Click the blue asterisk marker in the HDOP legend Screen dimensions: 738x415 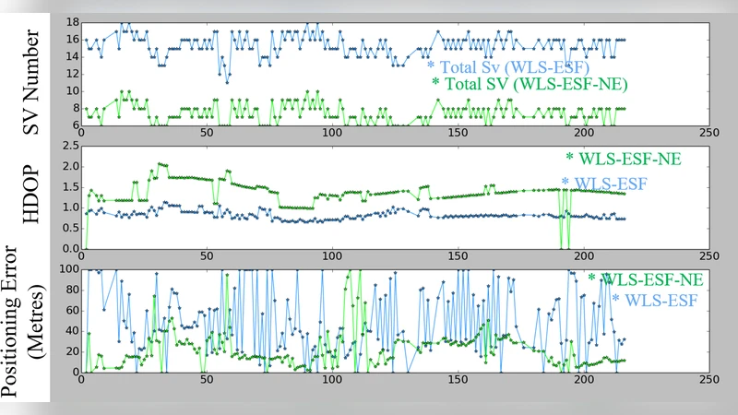[565, 183]
